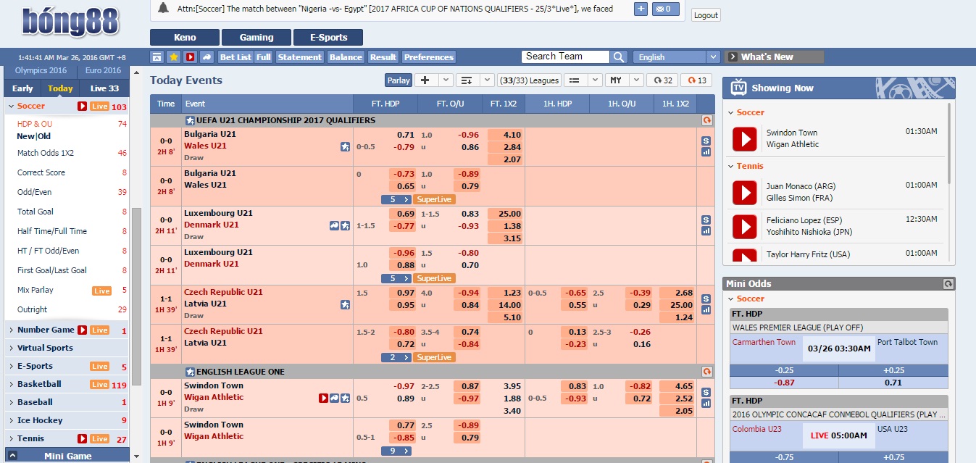Open the Correct Score market link
976x463 pixels.
[41, 172]
